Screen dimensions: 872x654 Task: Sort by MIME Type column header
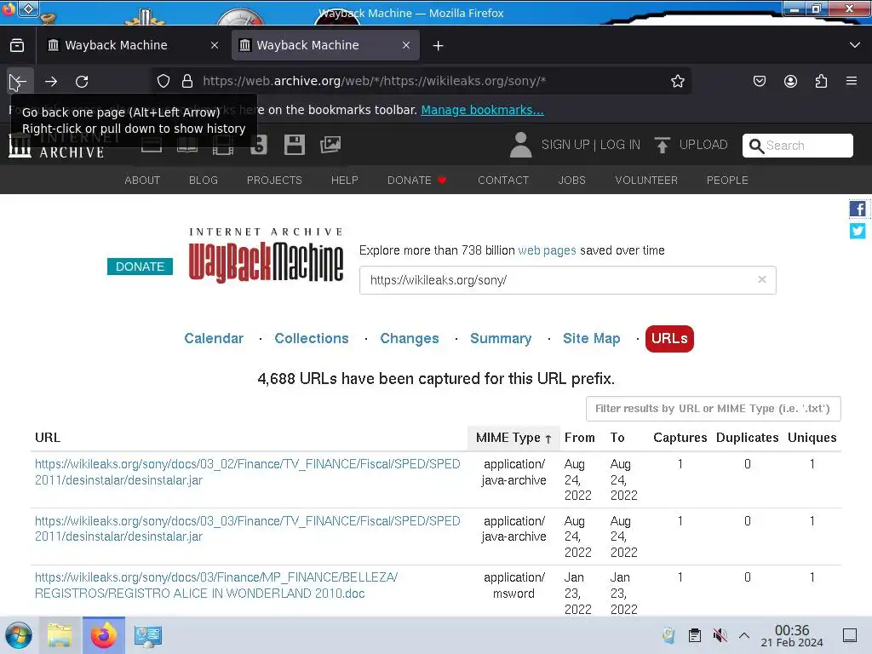[513, 439]
